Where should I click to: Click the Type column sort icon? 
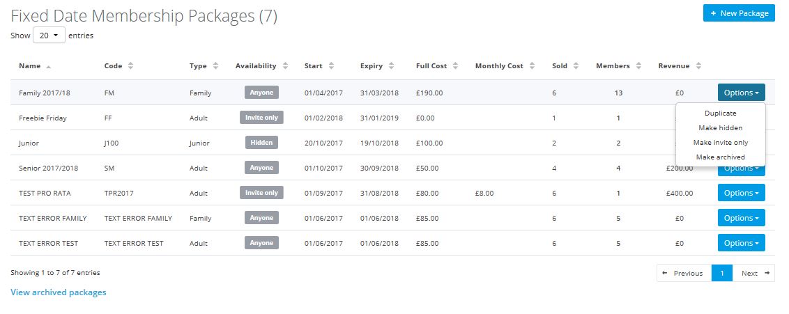click(x=215, y=66)
